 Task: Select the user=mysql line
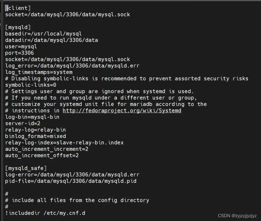pyautogui.click(x=21, y=46)
